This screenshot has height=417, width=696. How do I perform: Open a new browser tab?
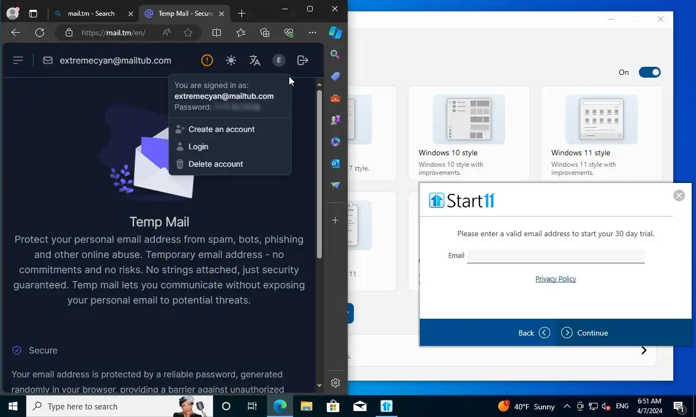click(242, 14)
